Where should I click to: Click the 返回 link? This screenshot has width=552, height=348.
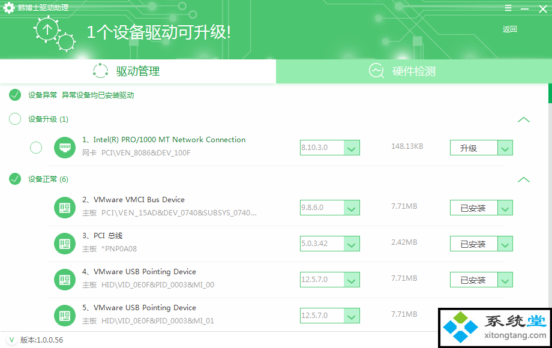coord(510,29)
